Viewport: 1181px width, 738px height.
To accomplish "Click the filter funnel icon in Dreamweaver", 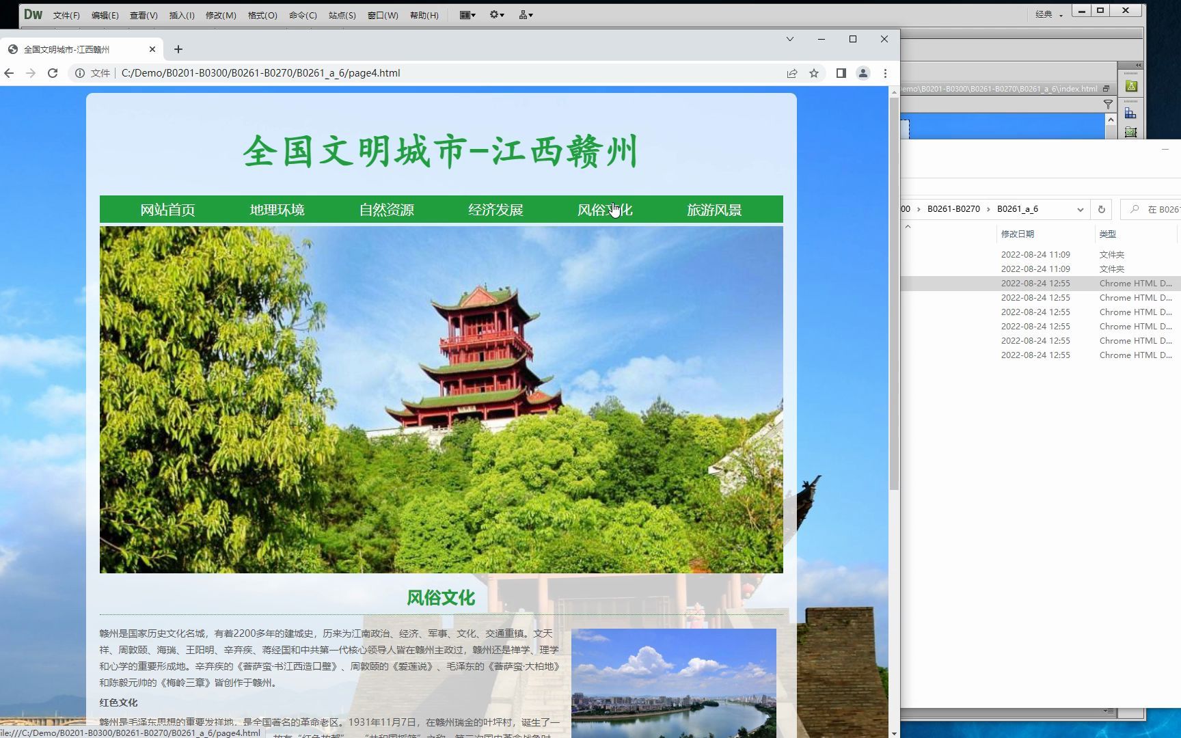I will (1108, 104).
